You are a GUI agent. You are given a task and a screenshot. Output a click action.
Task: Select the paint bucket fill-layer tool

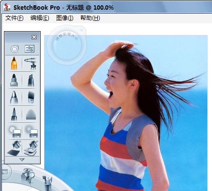tap(14, 148)
